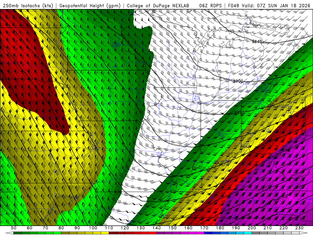
Task: Click the yellow color bar segment below 100
Action: coord(97,233)
